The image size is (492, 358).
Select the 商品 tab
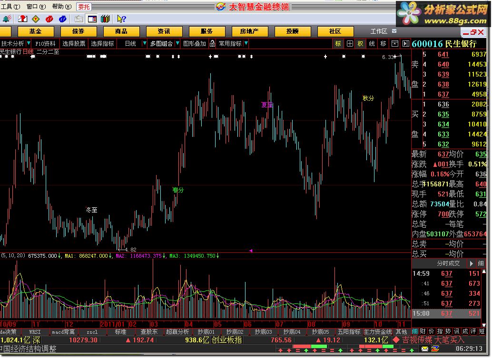pos(121,31)
